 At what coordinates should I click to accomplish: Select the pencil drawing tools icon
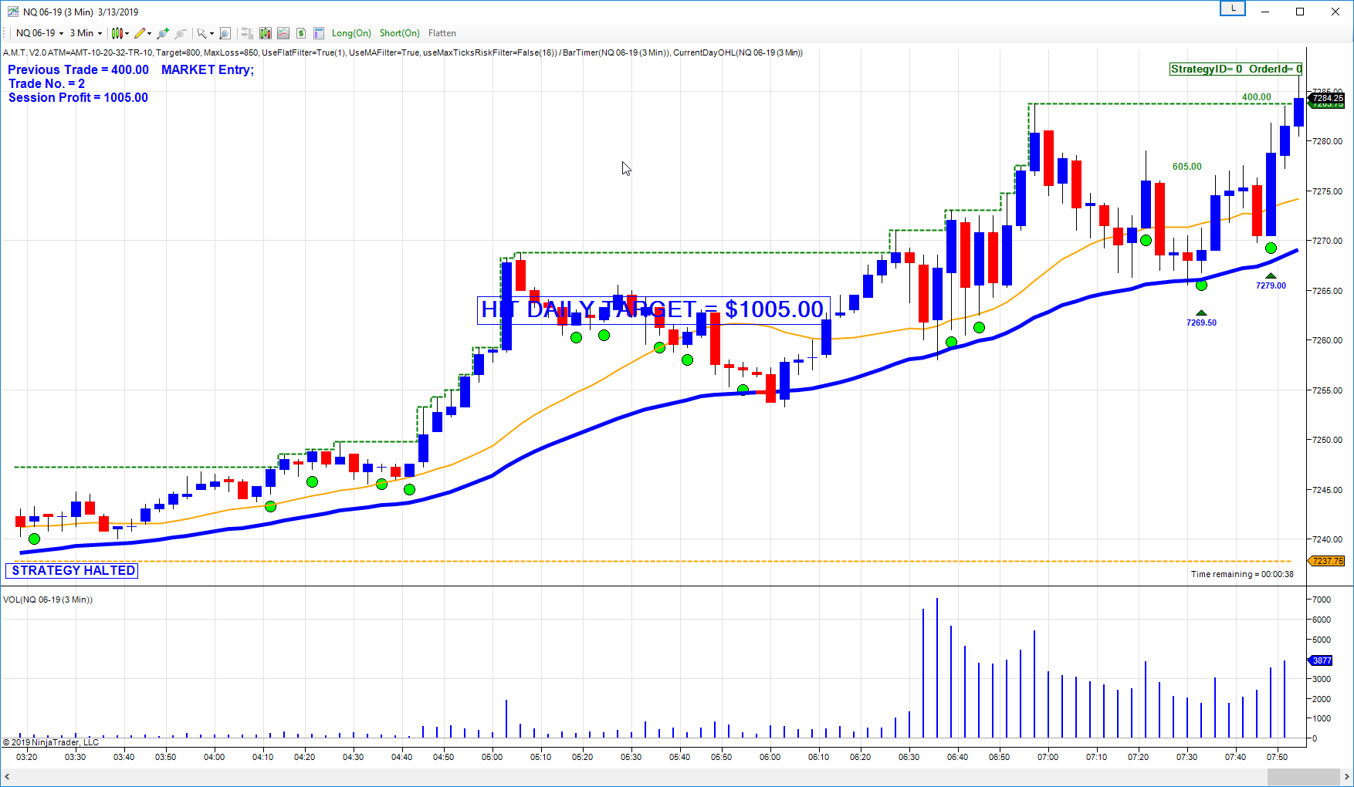point(140,33)
